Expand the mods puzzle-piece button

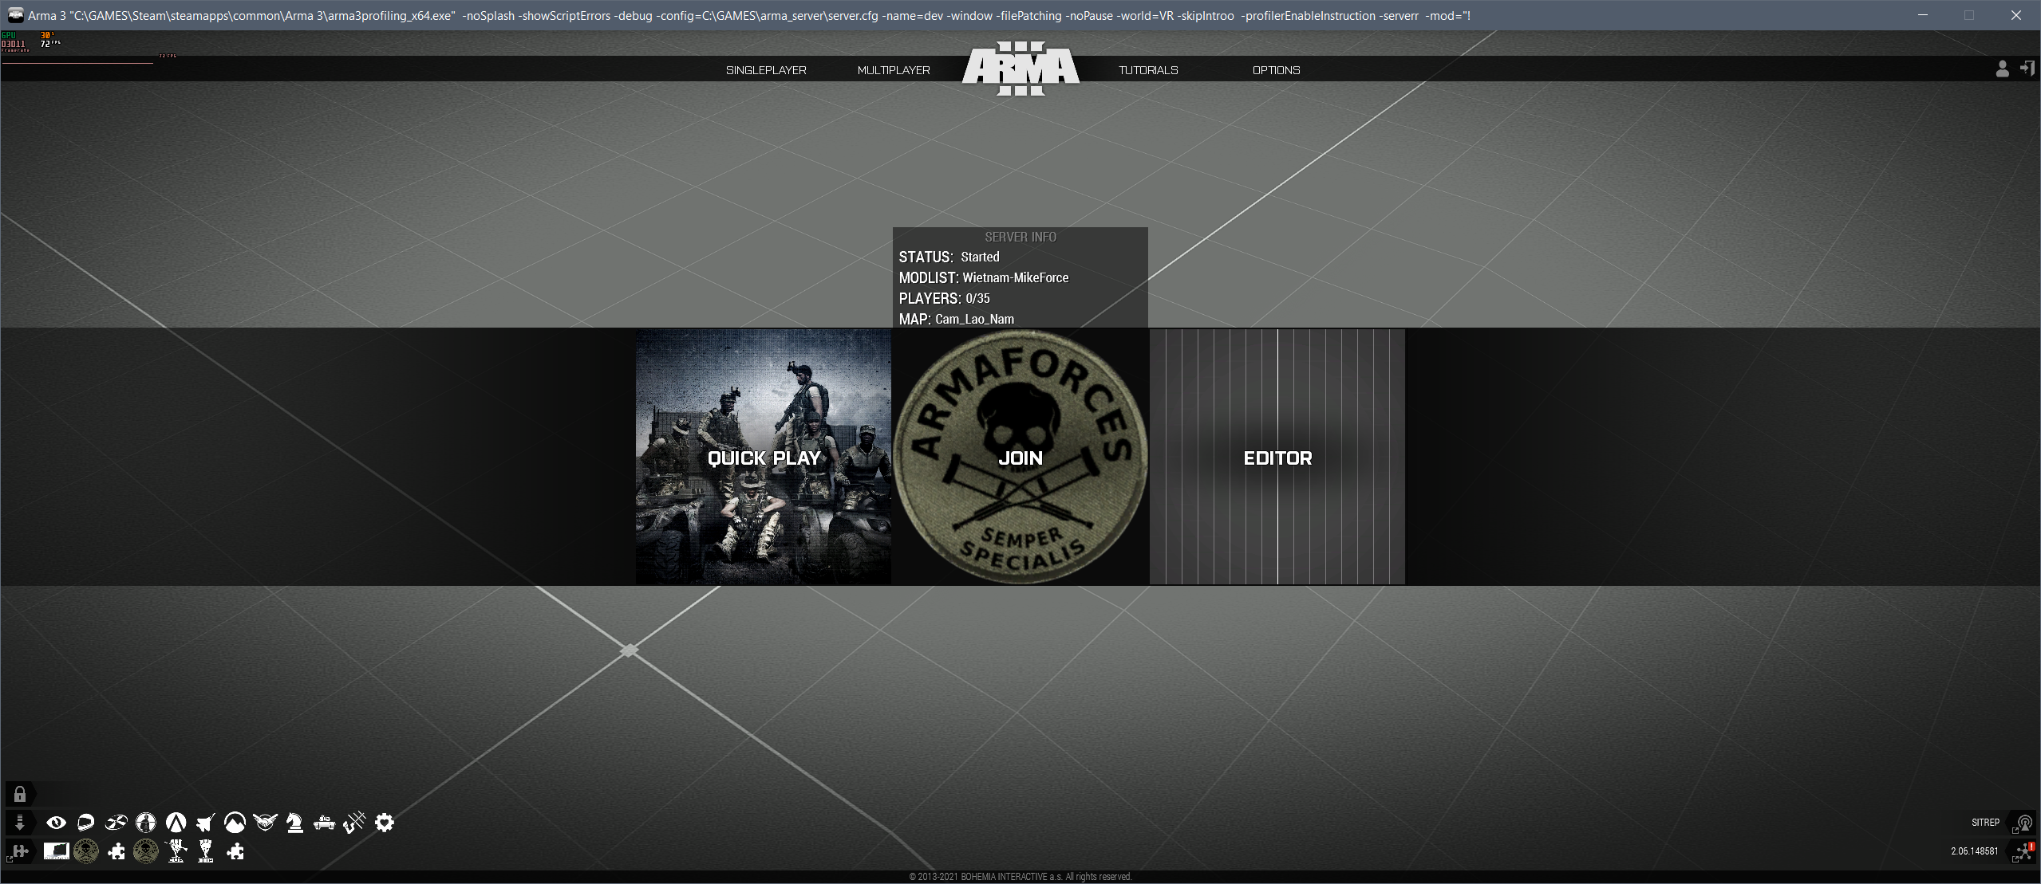coord(20,851)
